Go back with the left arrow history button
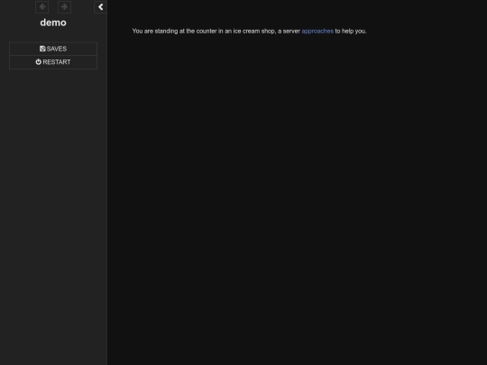Viewport: 487px width, 365px height. tap(41, 7)
